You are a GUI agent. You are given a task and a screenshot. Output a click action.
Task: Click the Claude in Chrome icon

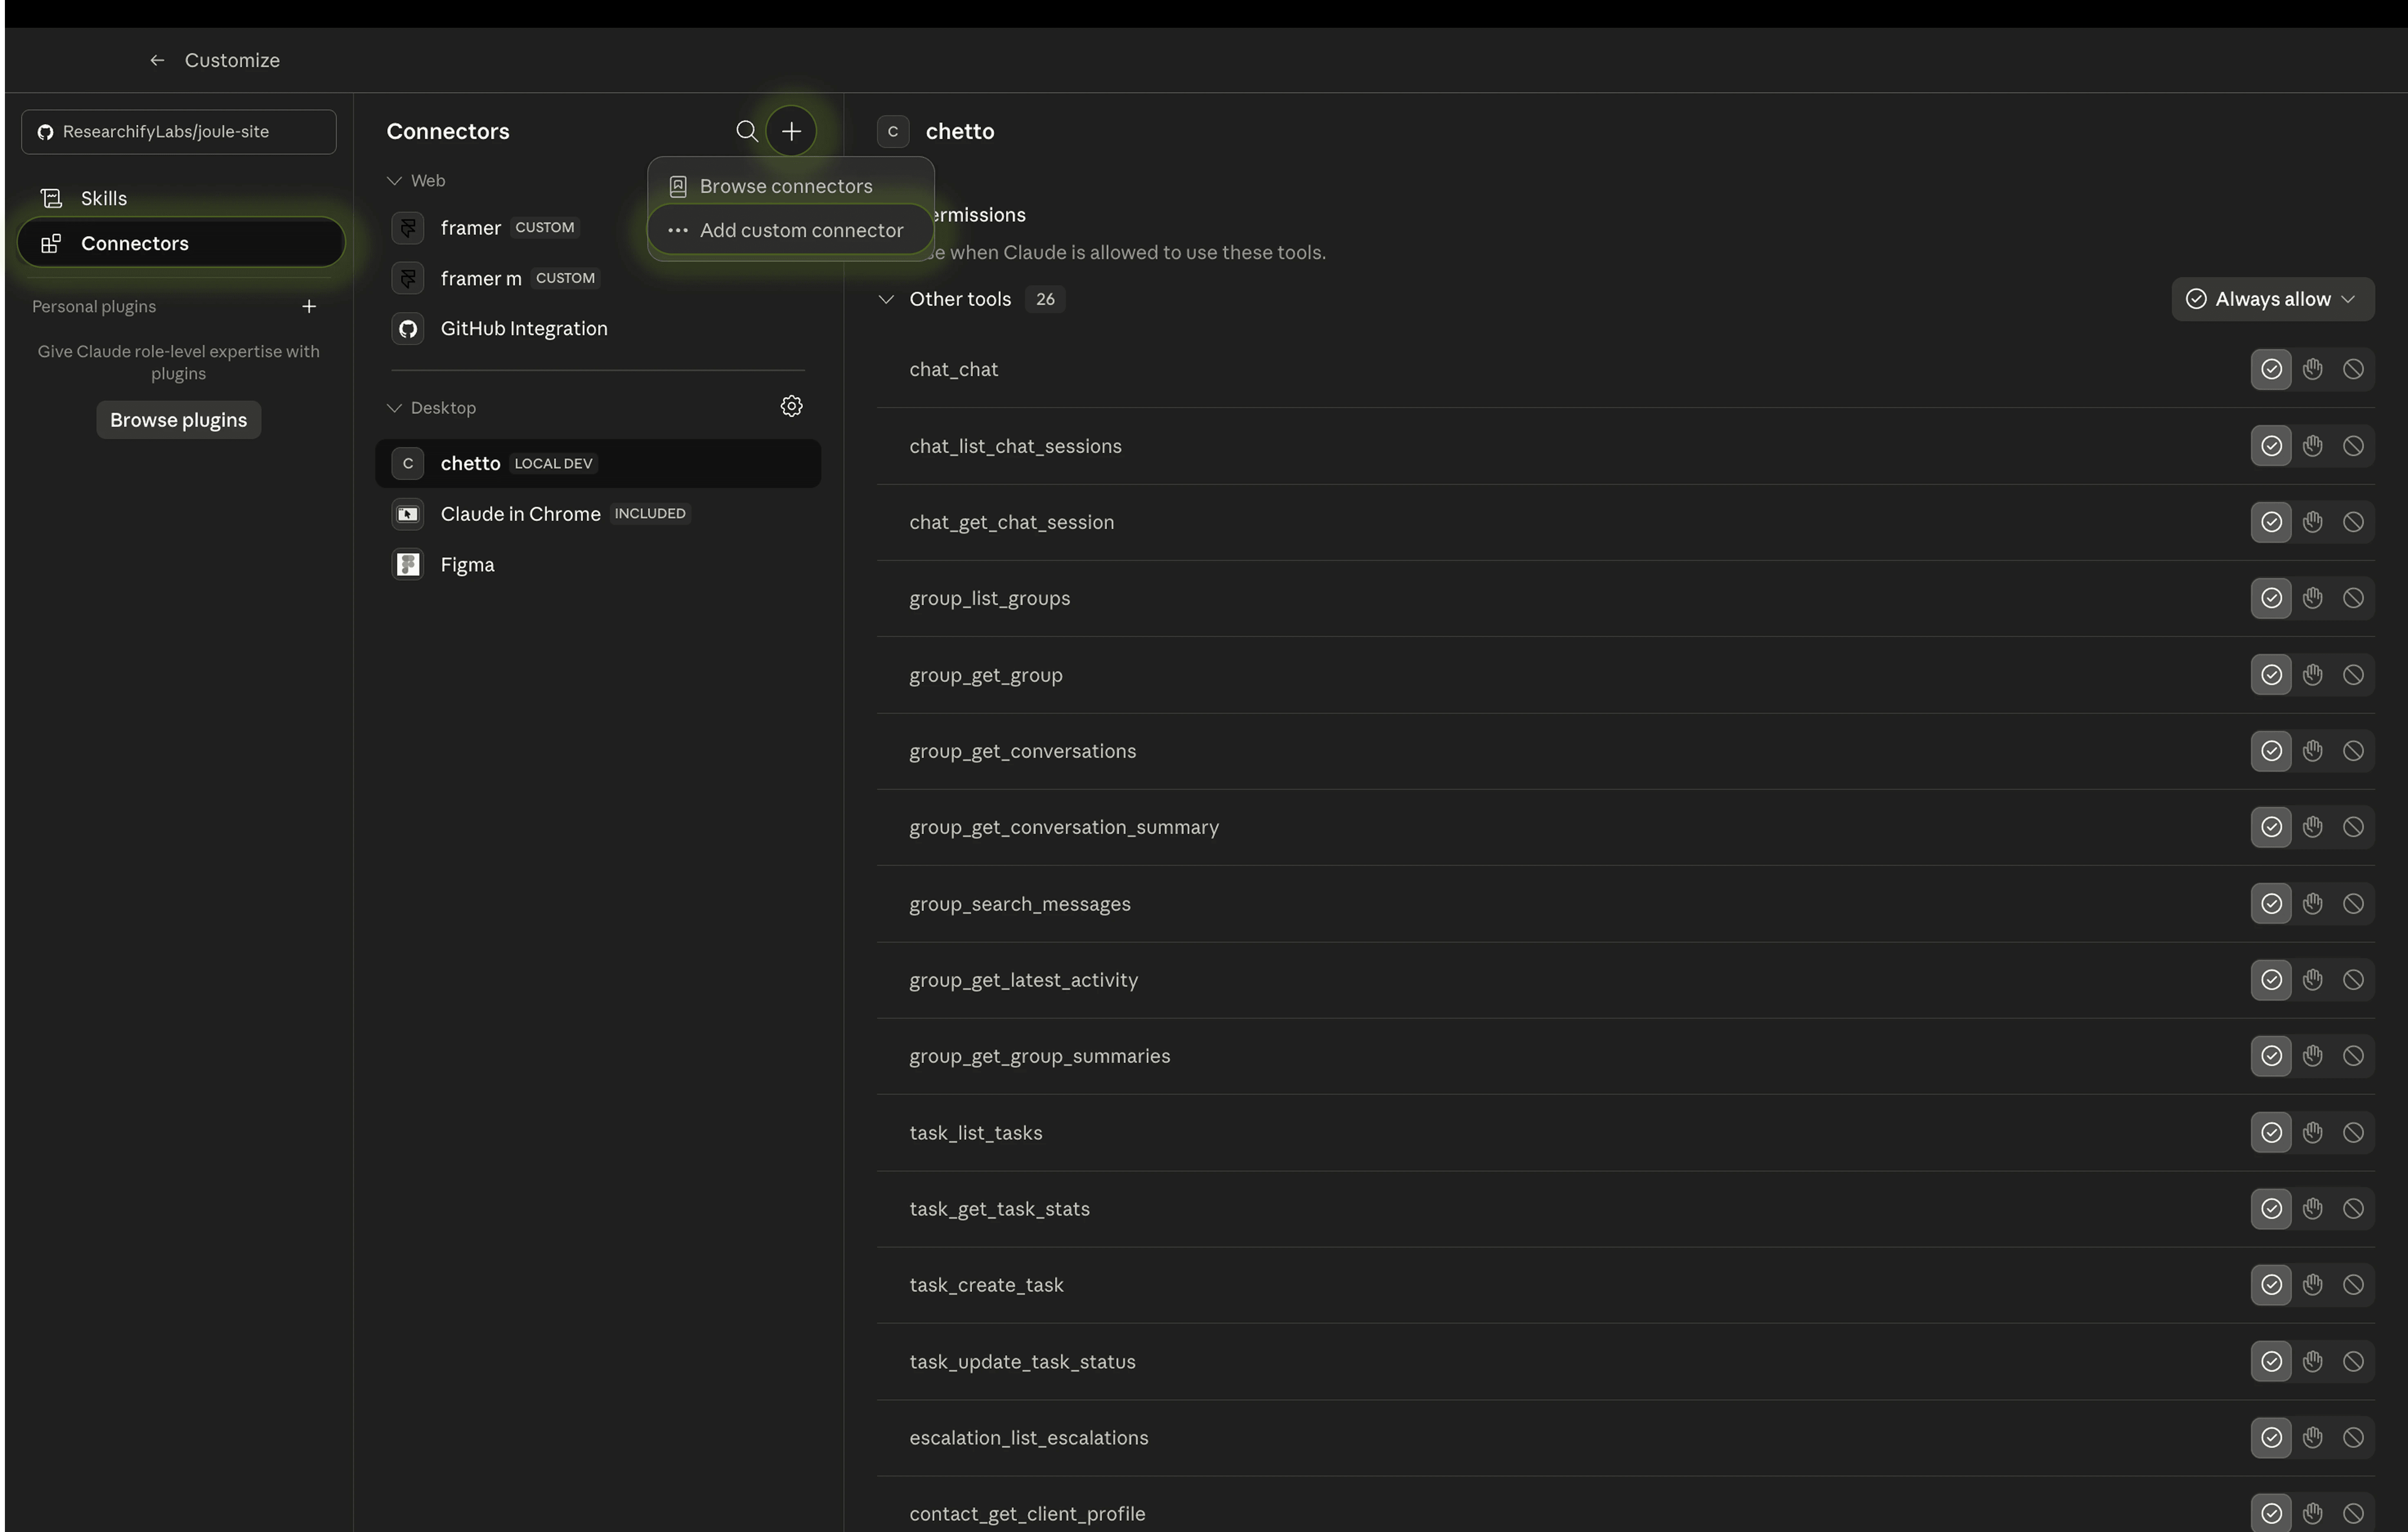(x=408, y=514)
